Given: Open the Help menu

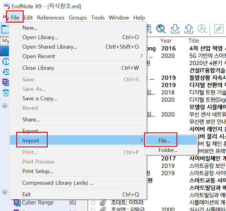Looking at the screenshot, I should pyautogui.click(x=139, y=18).
